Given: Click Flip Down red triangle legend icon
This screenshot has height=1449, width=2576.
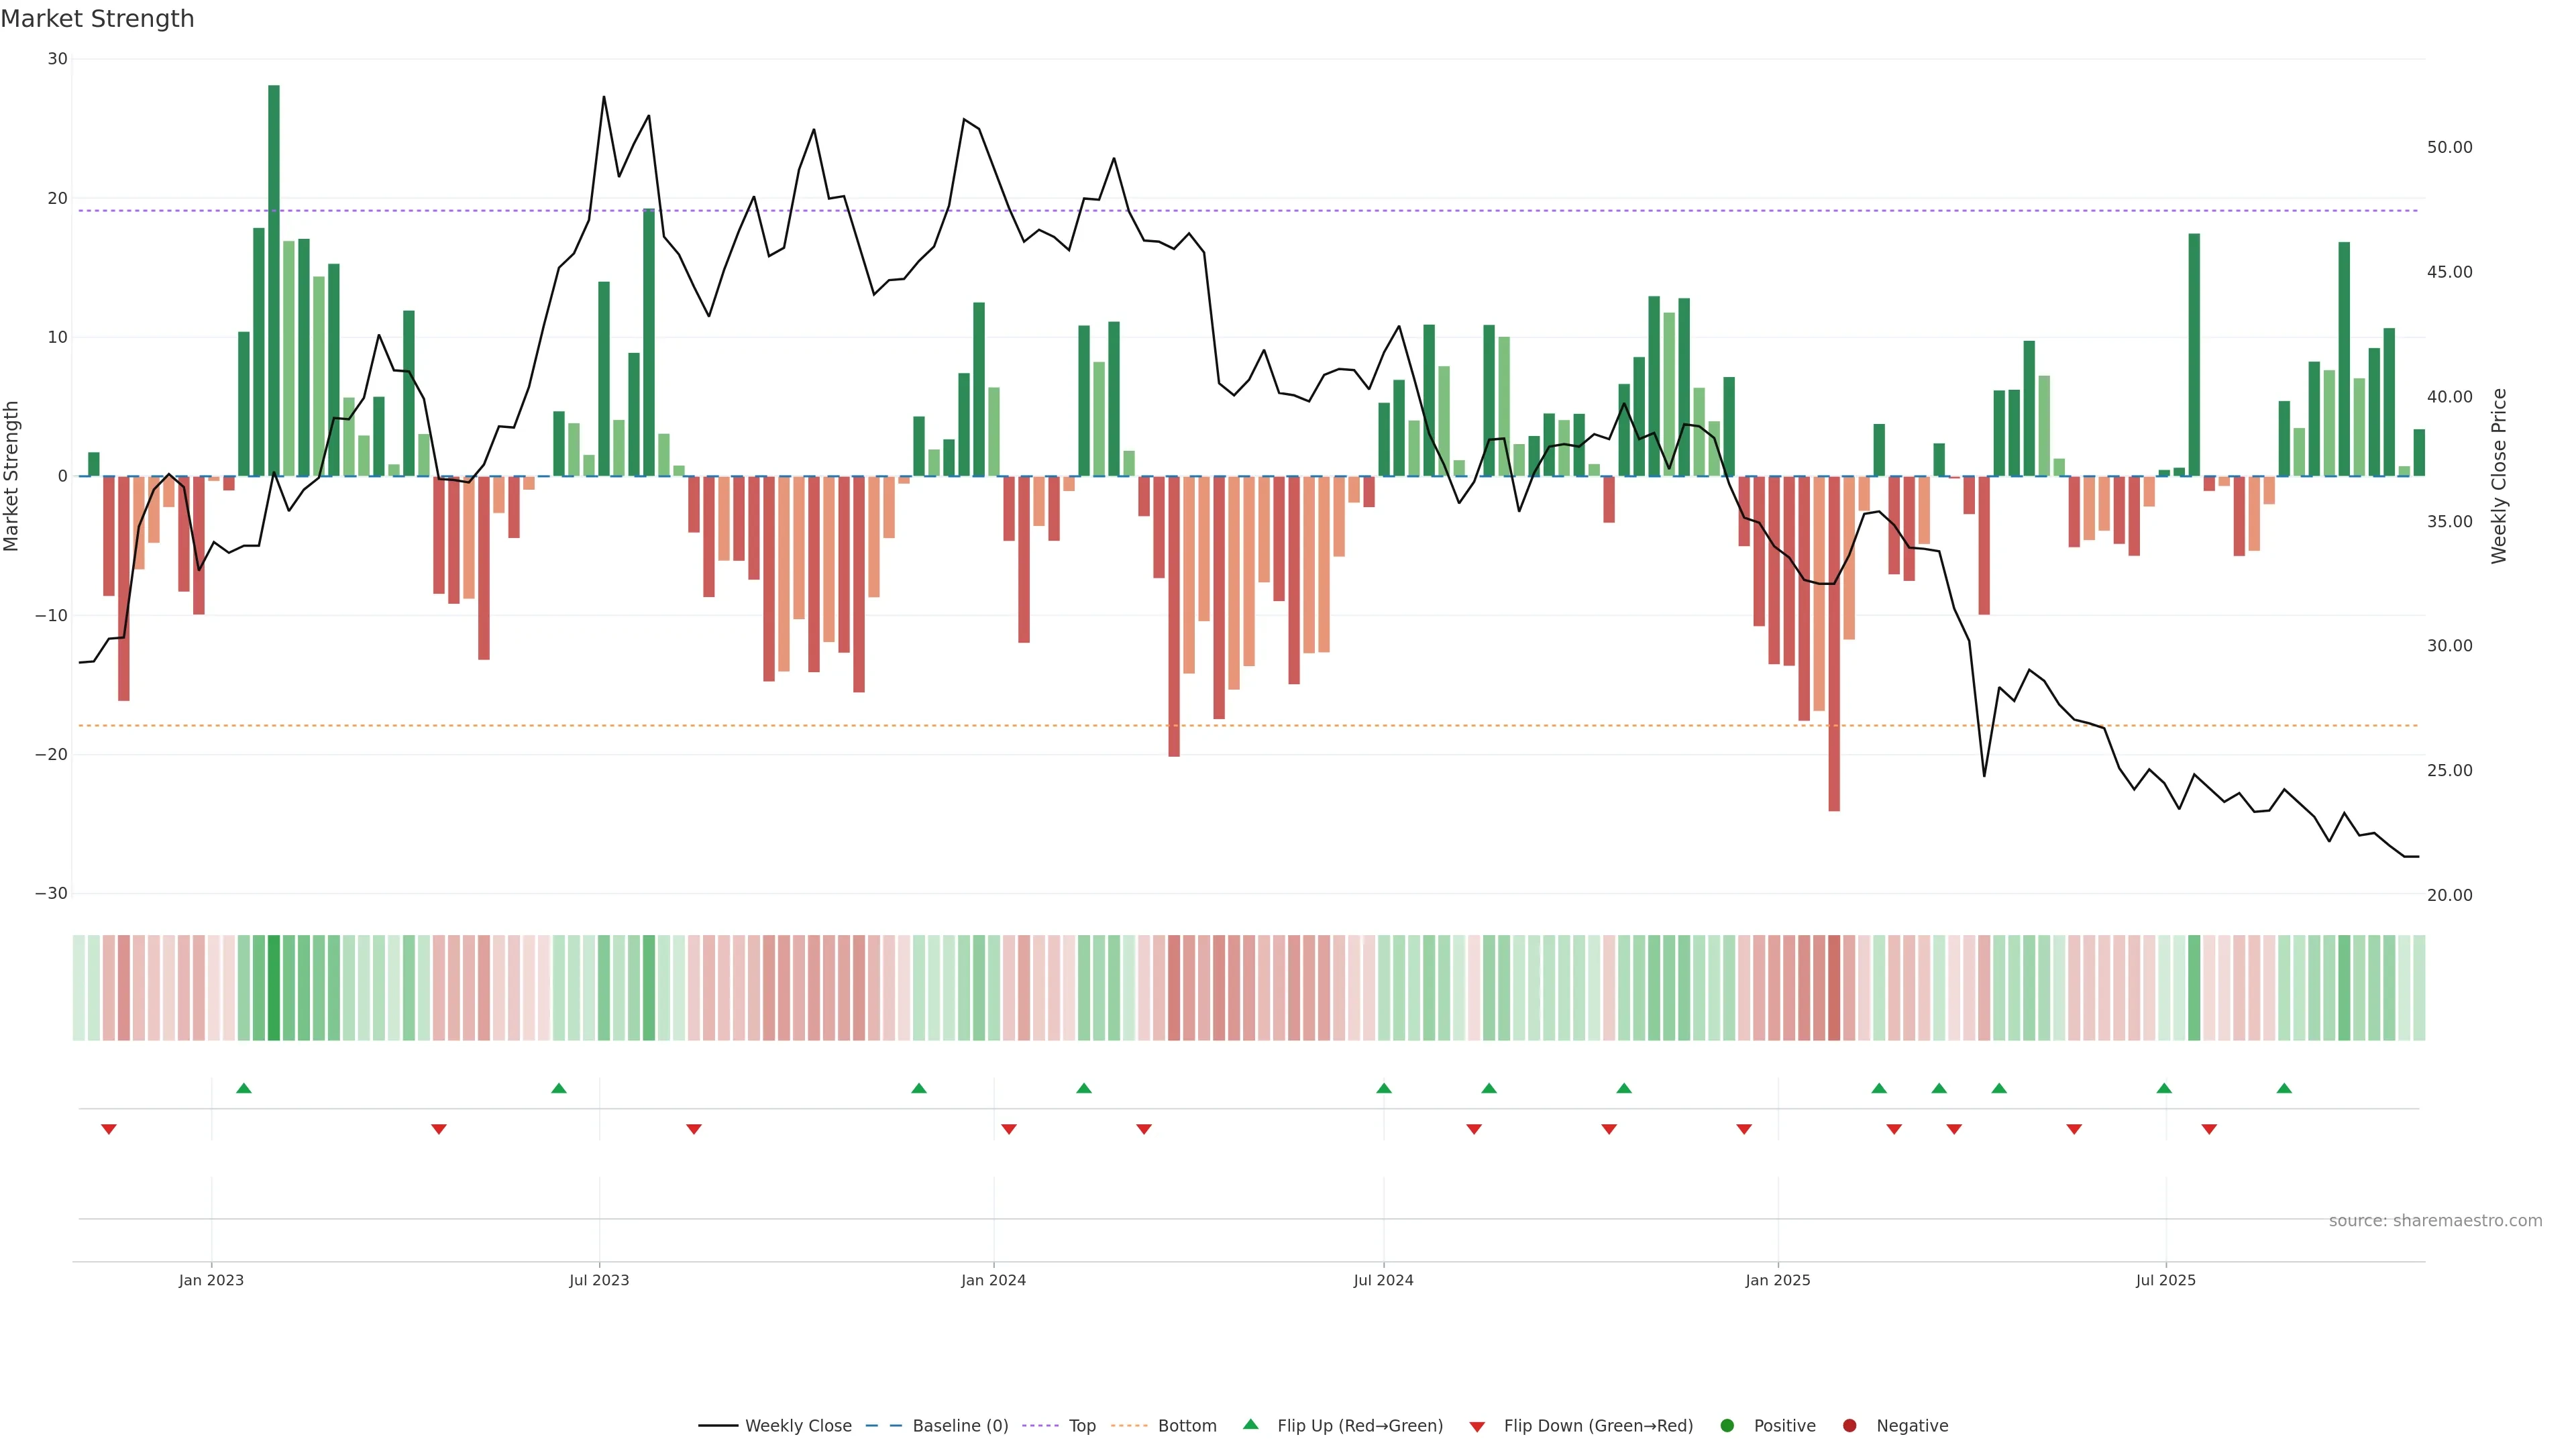Looking at the screenshot, I should (1477, 1427).
